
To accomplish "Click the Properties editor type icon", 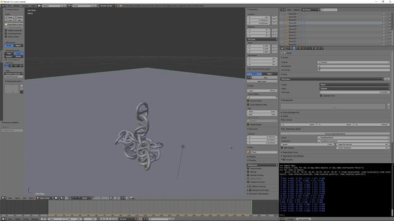I will coord(283,48).
